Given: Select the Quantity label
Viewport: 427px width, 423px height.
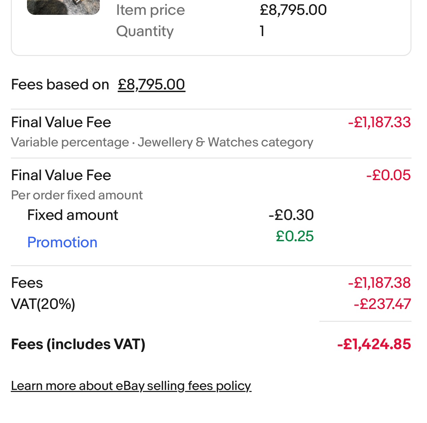Looking at the screenshot, I should (x=145, y=31).
